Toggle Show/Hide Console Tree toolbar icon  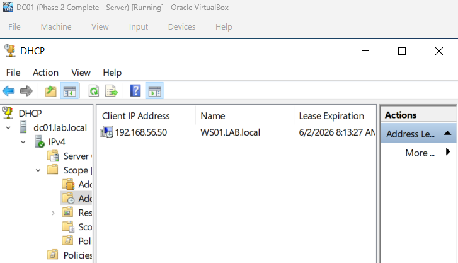(x=69, y=91)
